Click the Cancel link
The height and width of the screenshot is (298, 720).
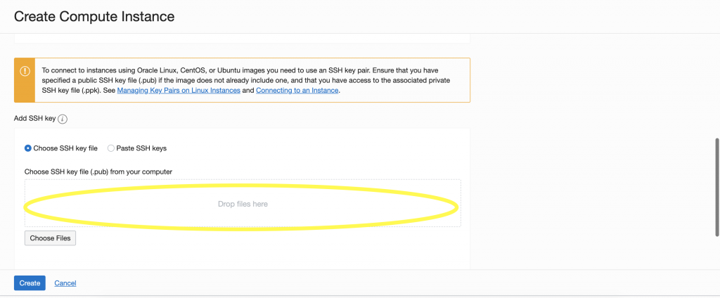65,283
